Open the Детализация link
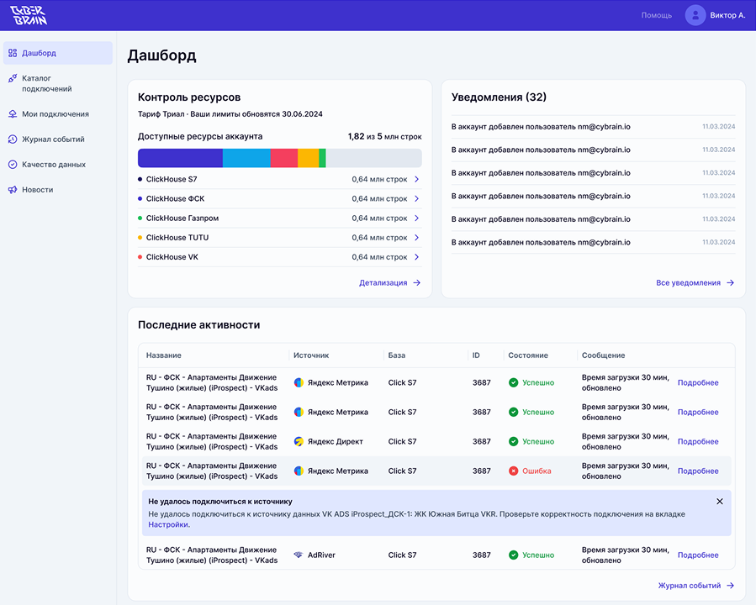The image size is (756, 605). click(x=389, y=283)
